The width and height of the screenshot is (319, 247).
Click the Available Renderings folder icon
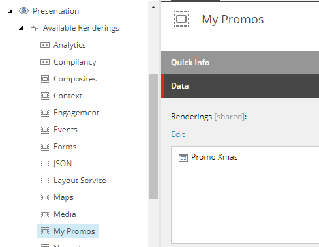coord(35,28)
